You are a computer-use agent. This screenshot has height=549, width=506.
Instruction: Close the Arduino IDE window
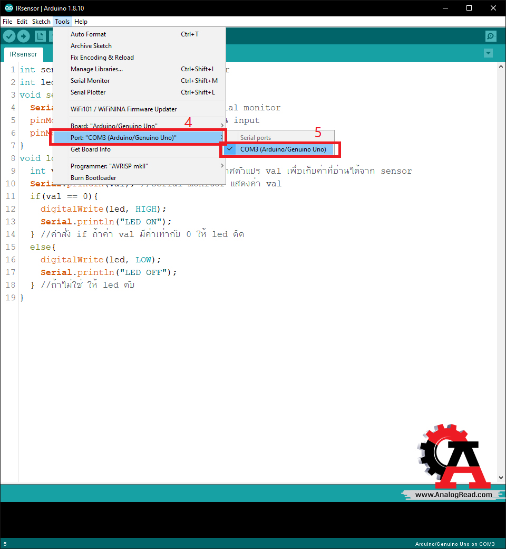click(493, 8)
